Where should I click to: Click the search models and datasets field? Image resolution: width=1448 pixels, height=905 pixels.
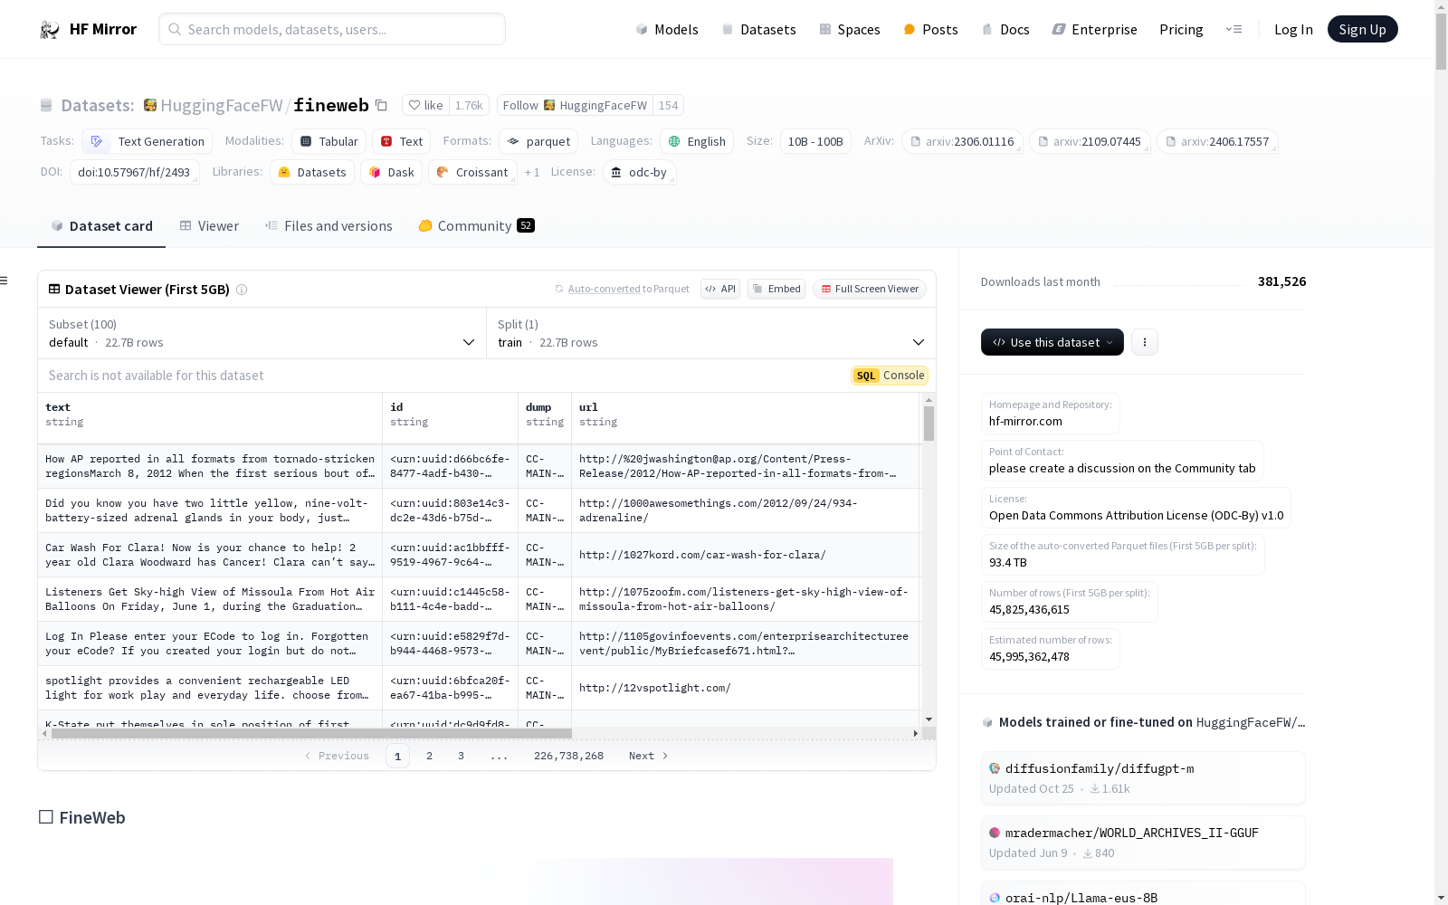(x=332, y=30)
